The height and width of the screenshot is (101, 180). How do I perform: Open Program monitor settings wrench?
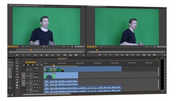pos(154,47)
